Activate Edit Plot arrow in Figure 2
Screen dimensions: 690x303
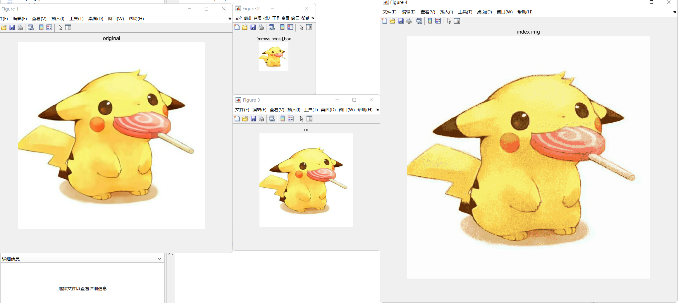(x=301, y=27)
